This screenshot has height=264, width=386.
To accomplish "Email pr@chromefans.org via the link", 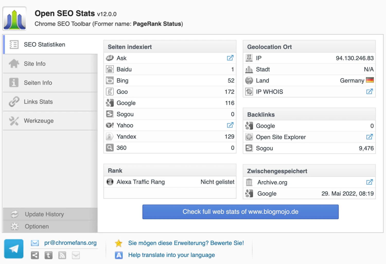I will (x=71, y=243).
